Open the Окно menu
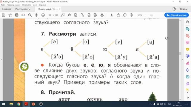 [35, 5]
